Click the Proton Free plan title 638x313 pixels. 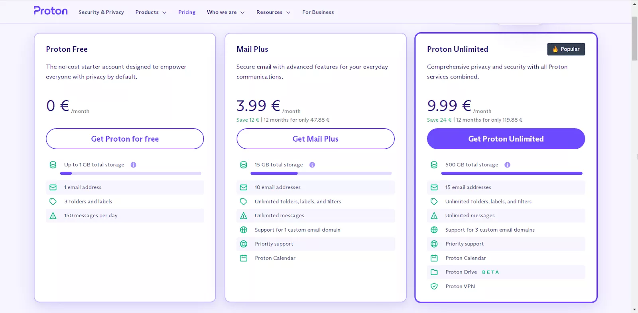[x=67, y=49]
